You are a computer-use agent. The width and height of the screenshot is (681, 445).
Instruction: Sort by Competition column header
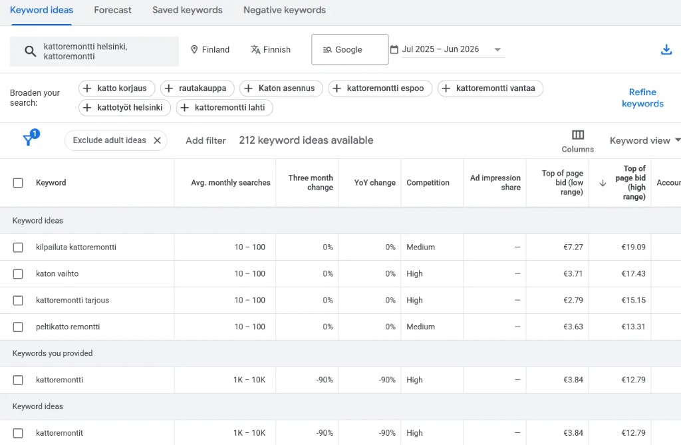[x=428, y=182]
